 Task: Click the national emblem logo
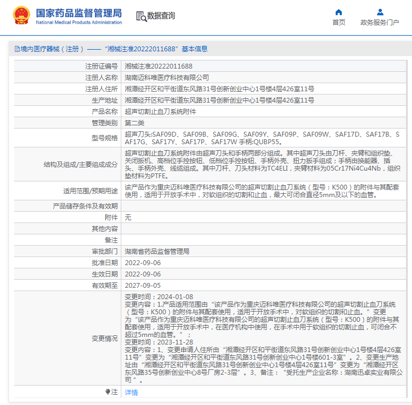[21, 15]
